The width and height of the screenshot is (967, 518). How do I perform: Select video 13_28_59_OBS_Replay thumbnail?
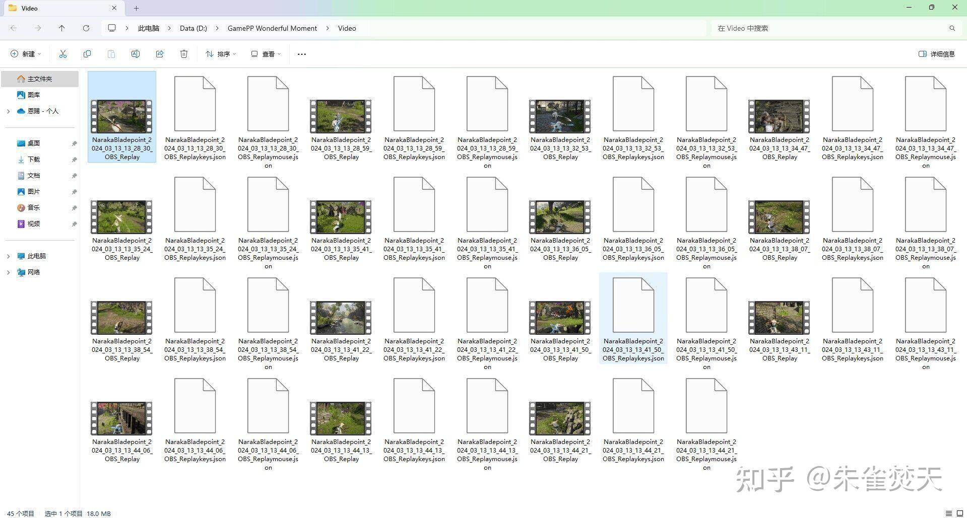point(341,116)
